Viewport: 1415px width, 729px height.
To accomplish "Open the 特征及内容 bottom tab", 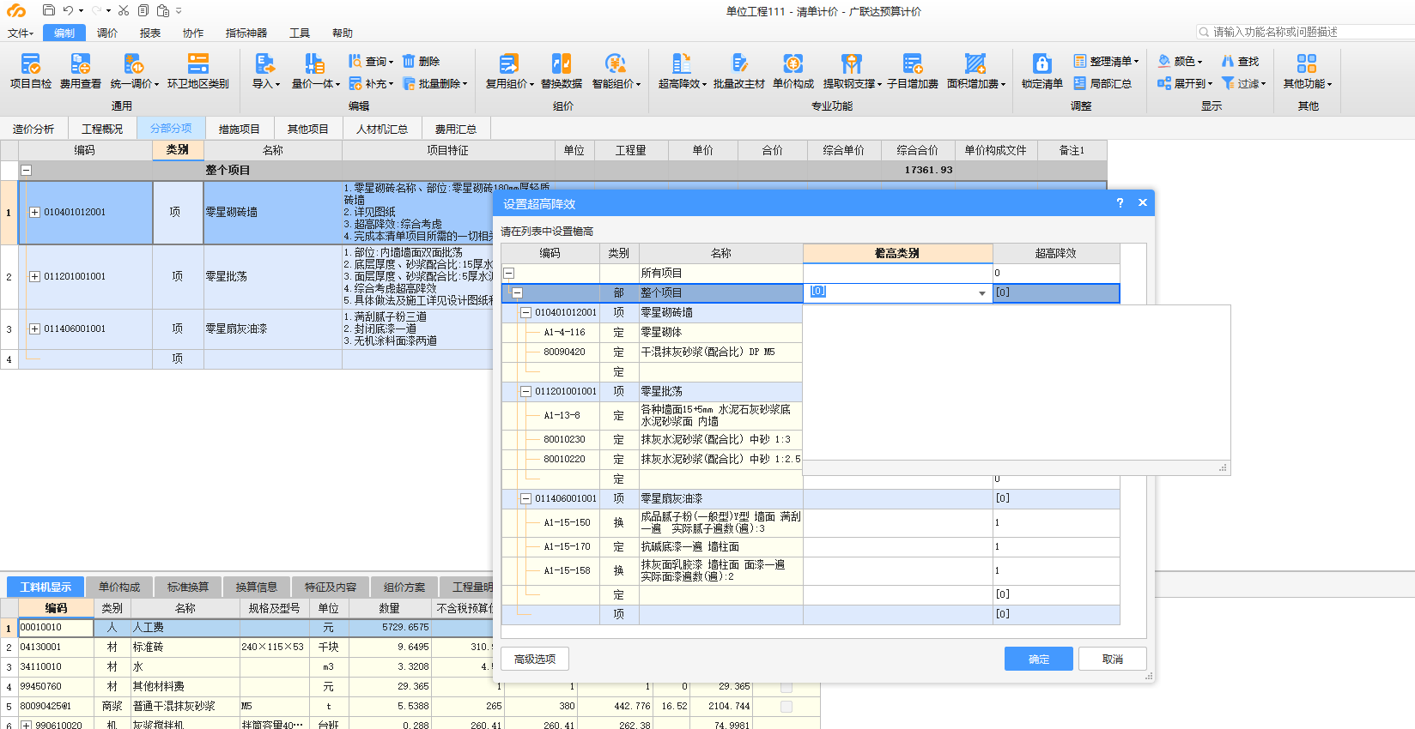I will coord(331,587).
